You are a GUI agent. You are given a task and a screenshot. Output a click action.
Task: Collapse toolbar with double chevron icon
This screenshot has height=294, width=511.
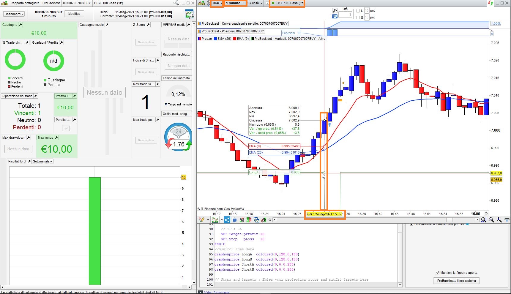270,220
